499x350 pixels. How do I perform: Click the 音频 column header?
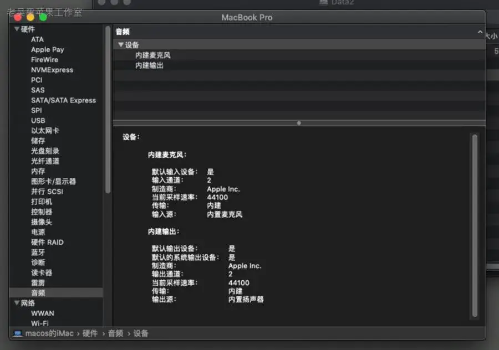point(299,32)
